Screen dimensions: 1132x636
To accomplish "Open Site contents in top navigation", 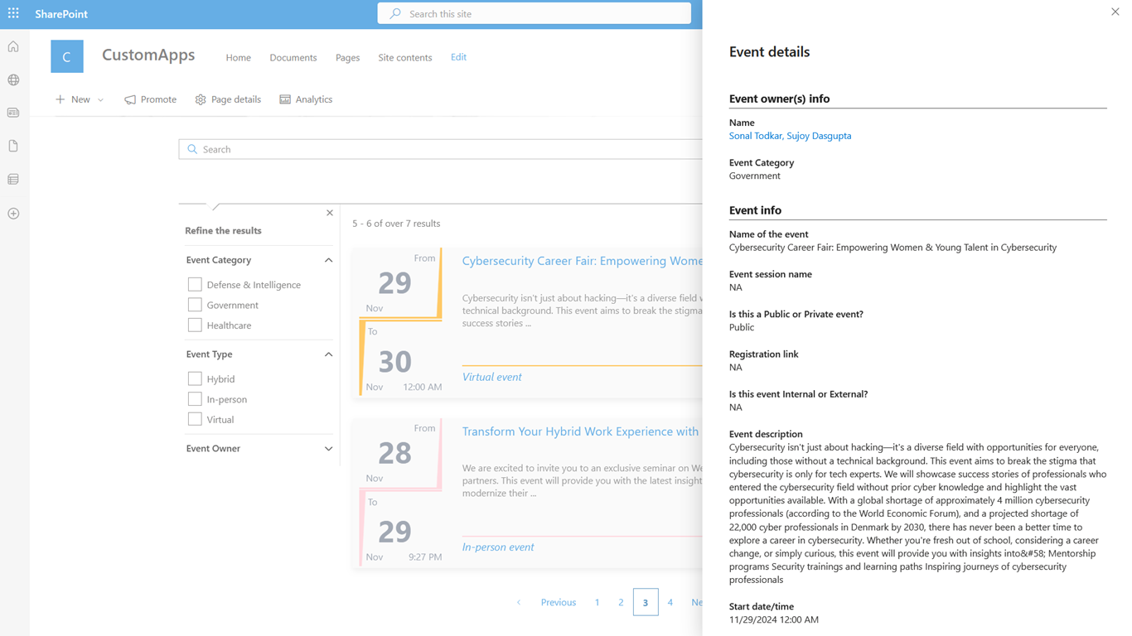I will click(x=404, y=57).
